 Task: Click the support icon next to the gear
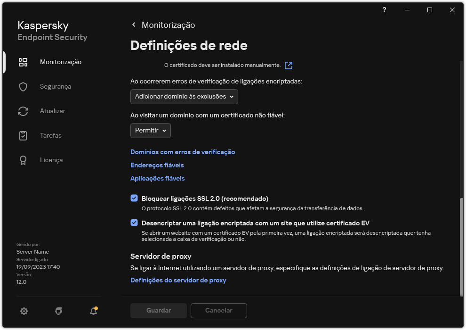[x=58, y=311]
